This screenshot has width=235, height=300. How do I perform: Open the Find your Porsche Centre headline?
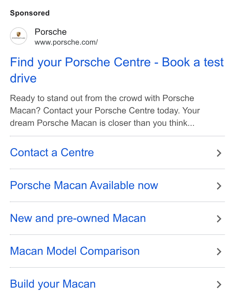click(x=117, y=70)
